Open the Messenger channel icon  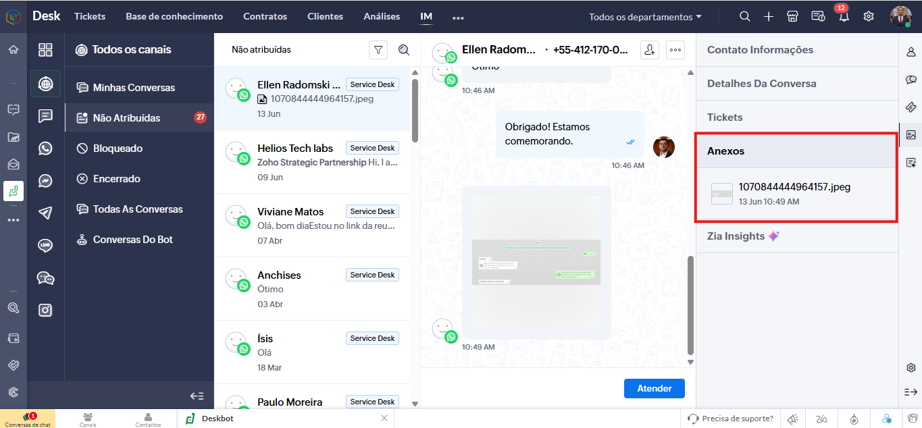45,181
